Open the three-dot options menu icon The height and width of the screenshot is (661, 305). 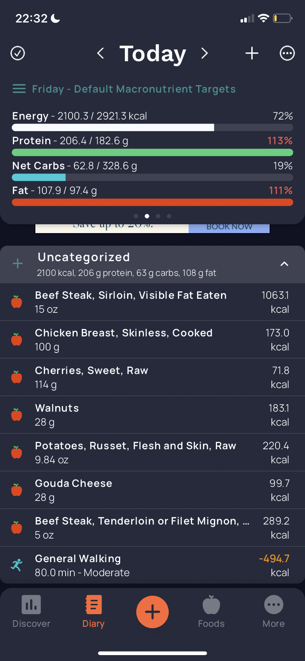(287, 53)
